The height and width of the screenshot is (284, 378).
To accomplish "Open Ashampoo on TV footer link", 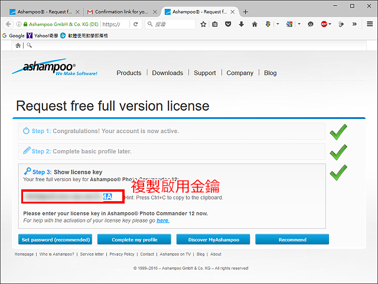I will [175, 254].
